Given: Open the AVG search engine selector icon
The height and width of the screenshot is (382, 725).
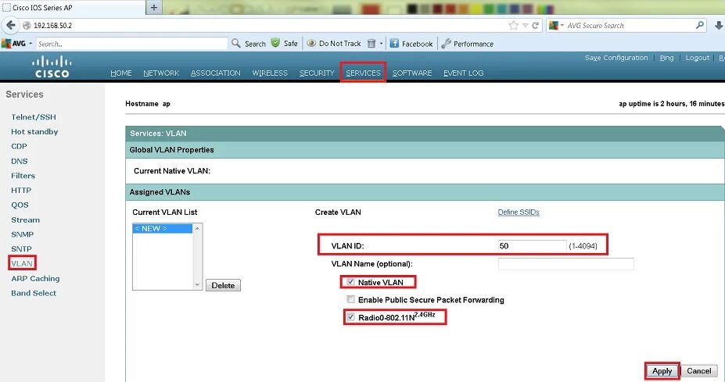Looking at the screenshot, I should (554, 26).
